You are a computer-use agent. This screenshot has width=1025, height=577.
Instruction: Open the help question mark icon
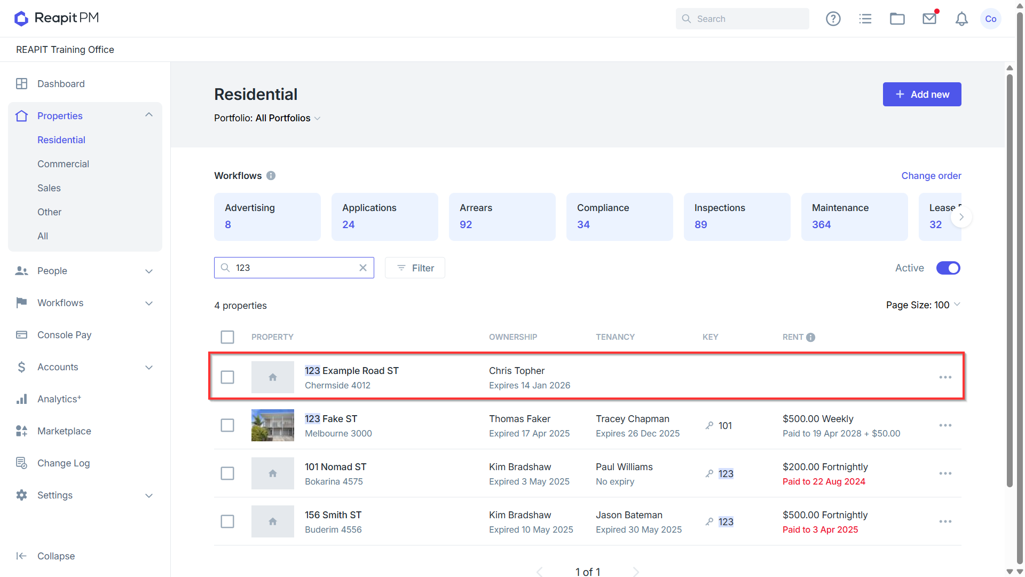(833, 19)
